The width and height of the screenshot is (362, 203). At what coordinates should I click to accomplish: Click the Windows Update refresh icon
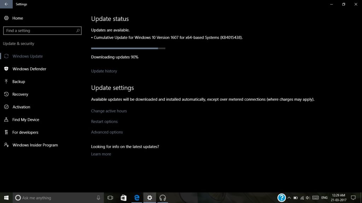point(6,56)
